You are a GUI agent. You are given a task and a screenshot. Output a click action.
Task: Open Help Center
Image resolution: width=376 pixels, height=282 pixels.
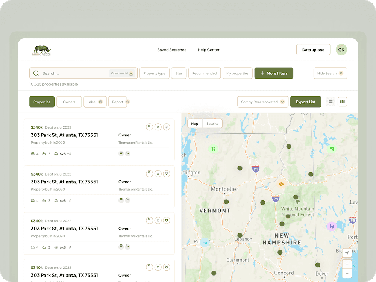[208, 50]
